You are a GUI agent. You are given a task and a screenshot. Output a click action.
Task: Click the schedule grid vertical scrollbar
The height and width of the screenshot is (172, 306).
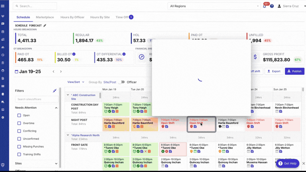303,90
